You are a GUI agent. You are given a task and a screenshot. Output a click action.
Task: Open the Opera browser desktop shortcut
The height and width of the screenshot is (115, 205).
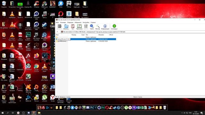pyautogui.click(x=61, y=15)
